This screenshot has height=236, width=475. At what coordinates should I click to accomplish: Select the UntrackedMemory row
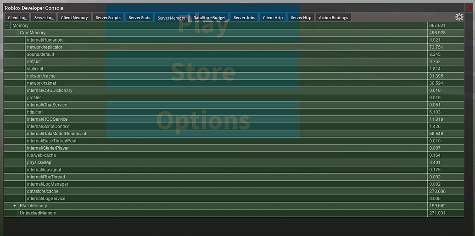pos(234,213)
